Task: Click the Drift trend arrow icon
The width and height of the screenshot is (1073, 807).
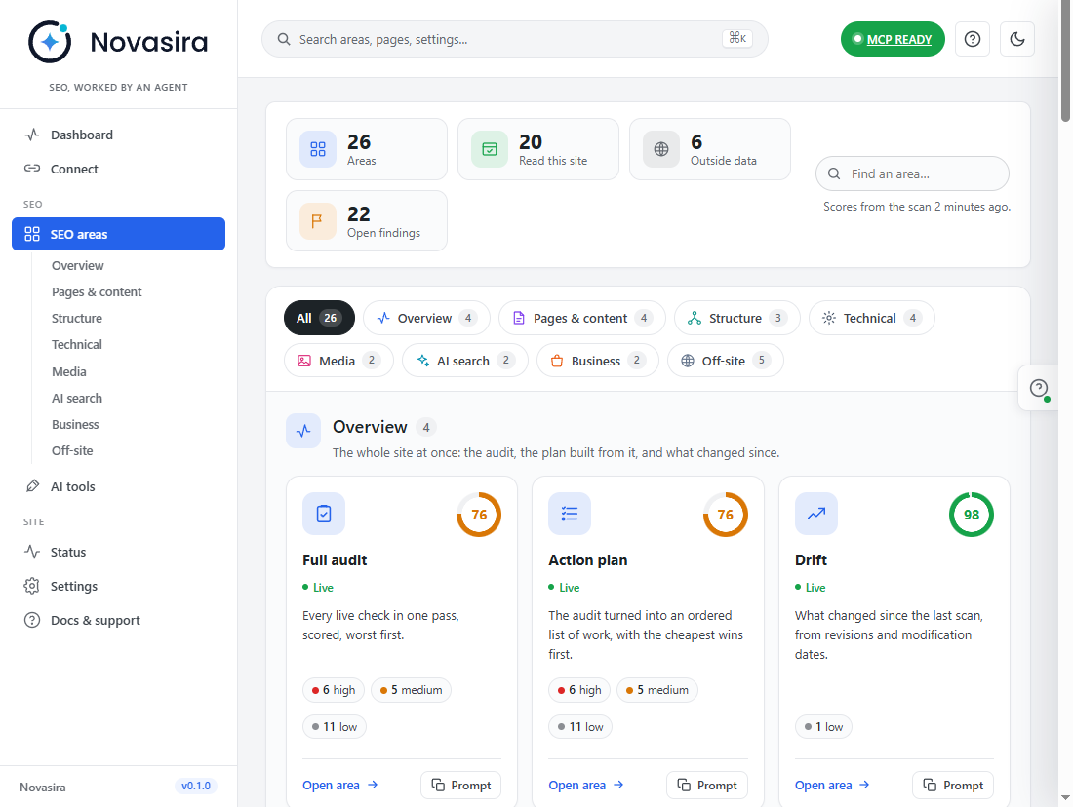Action: click(x=815, y=514)
